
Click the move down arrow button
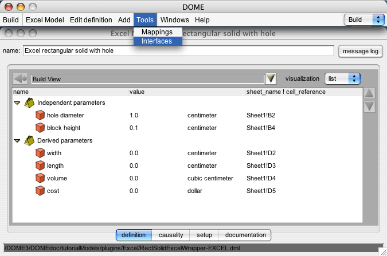[x=369, y=107]
